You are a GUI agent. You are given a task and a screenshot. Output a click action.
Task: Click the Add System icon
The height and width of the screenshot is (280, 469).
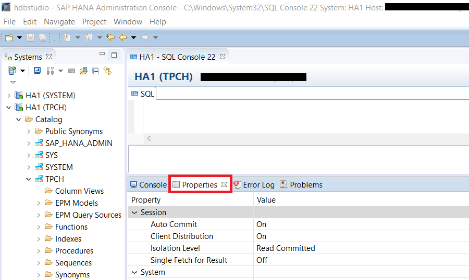tap(12, 71)
